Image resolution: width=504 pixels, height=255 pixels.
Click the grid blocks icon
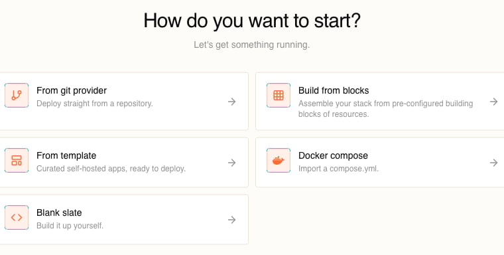[279, 96]
